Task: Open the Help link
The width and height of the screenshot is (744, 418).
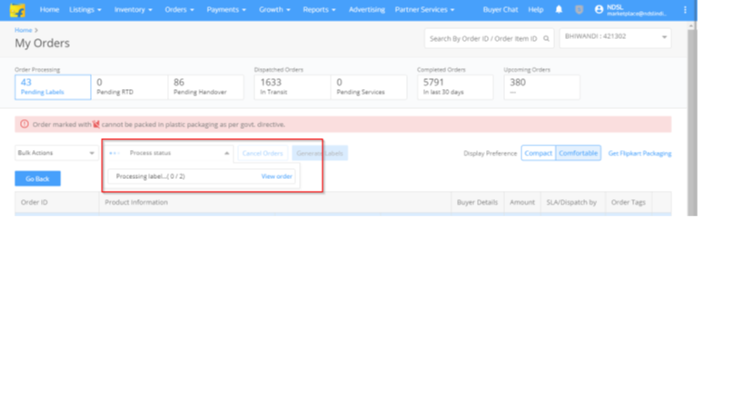Action: 536,9
